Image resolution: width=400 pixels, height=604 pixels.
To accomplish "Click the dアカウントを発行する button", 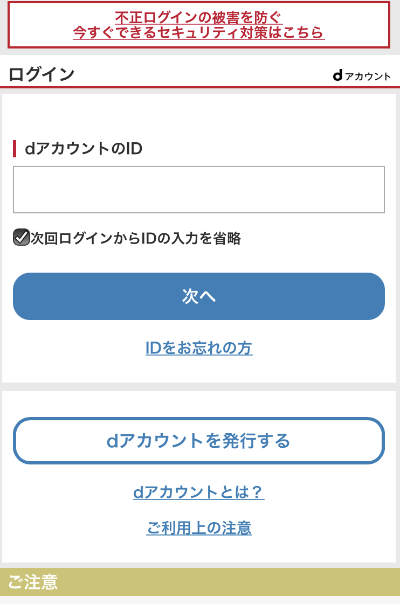I will (x=198, y=441).
